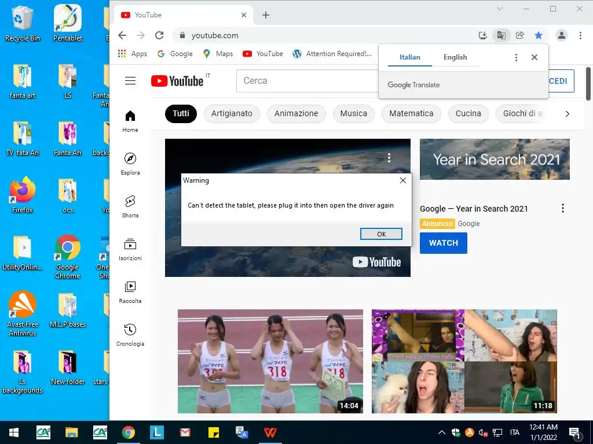Open options menu on the Earth video ad
593x444 pixels.
389,158
